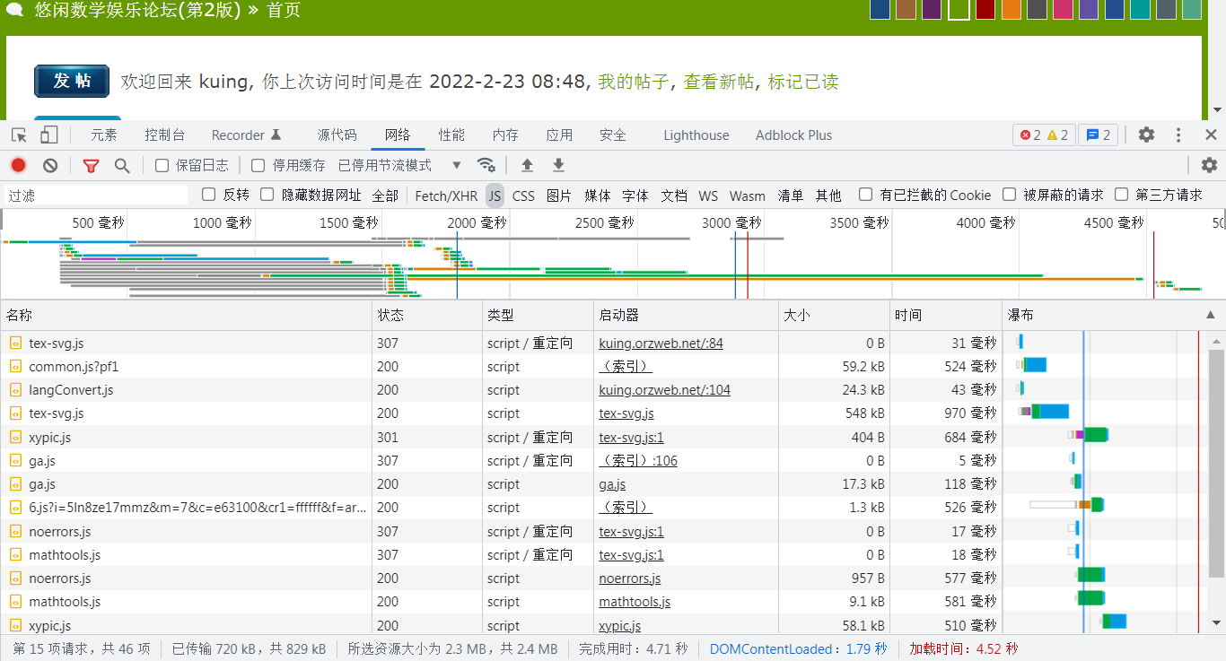Image resolution: width=1226 pixels, height=661 pixels.
Task: Switch to the 元素 tab
Action: coord(104,135)
